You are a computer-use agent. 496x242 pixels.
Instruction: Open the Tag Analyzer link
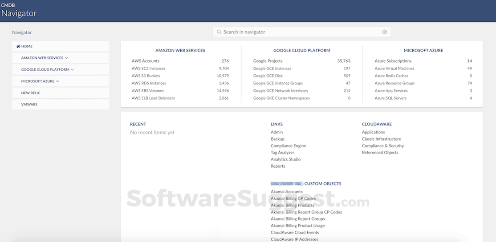(282, 153)
